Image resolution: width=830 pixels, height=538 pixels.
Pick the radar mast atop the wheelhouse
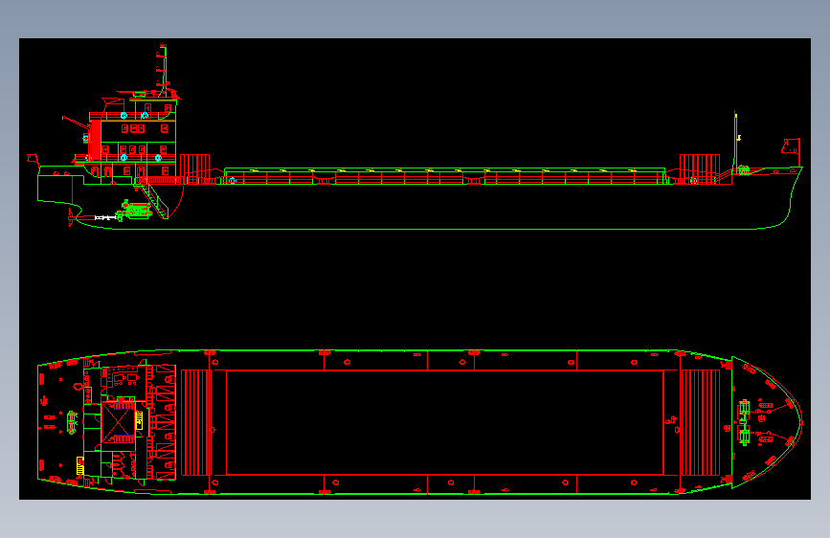163,69
